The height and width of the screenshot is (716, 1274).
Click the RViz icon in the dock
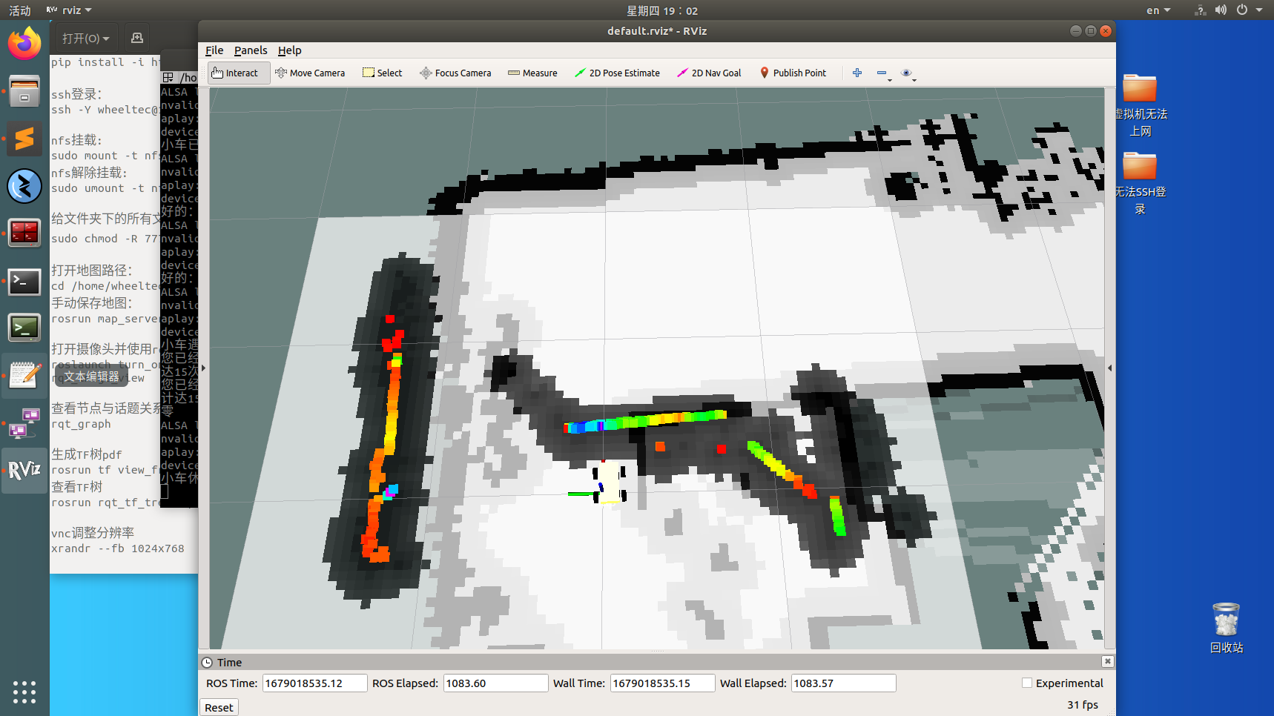pos(24,470)
